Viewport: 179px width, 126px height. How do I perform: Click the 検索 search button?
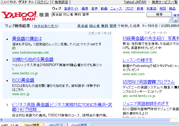159,15
